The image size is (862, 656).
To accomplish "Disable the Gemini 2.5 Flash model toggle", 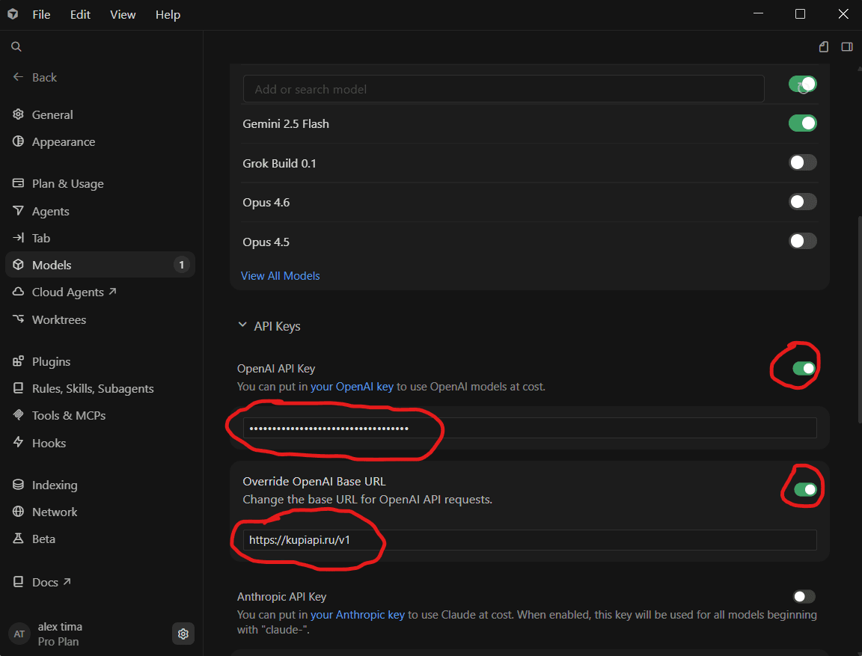I will pos(803,123).
